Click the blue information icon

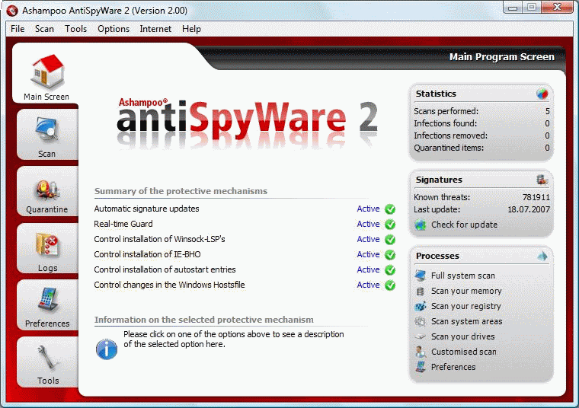(x=107, y=349)
